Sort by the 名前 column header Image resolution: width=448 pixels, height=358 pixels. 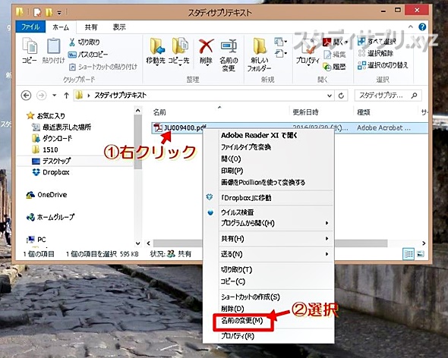[159, 112]
